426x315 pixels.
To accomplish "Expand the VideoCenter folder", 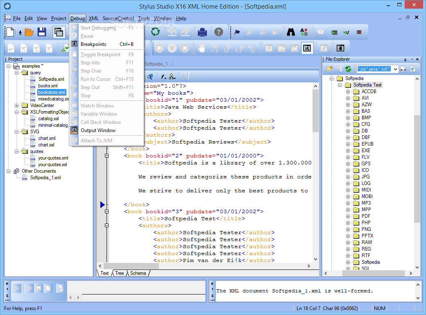I will [x=16, y=105].
